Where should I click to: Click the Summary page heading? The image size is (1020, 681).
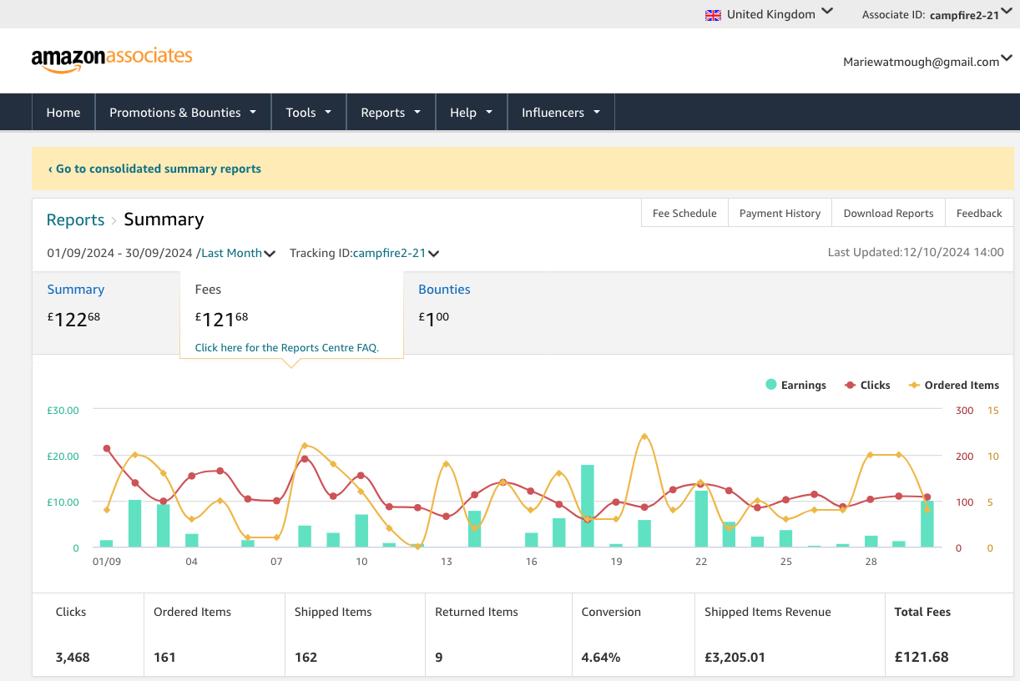coord(164,219)
